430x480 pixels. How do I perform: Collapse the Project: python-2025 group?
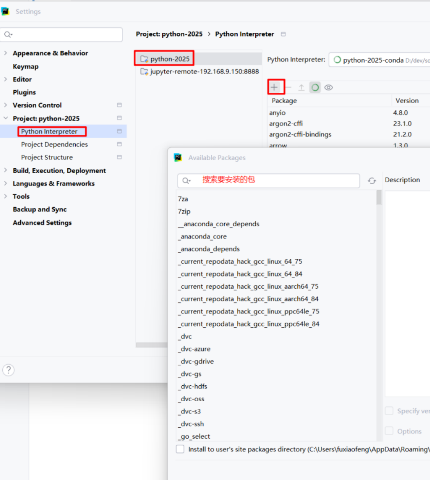[x=5, y=118]
